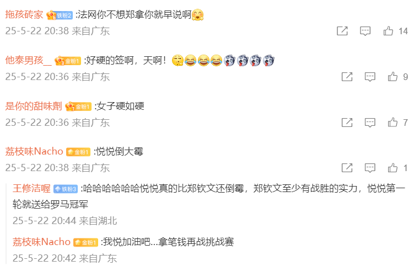
Task: Reply to 是你的甜味剂's comment
Action: coord(370,123)
